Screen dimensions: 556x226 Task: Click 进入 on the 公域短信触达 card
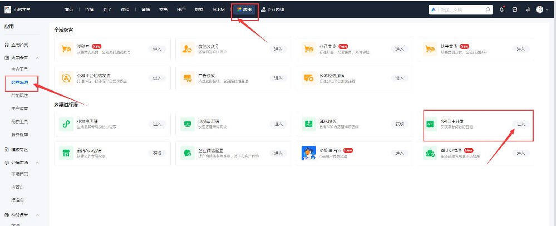tap(400, 78)
